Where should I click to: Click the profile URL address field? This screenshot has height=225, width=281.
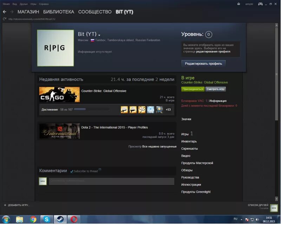point(32,19)
